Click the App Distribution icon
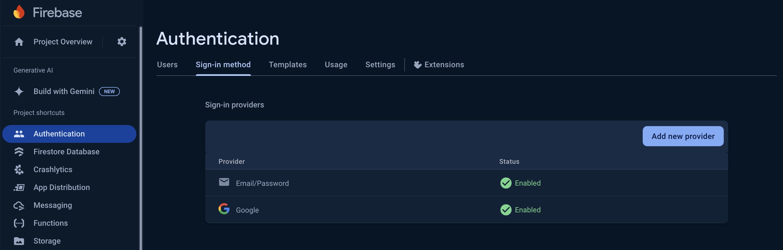783x250 pixels. point(19,187)
